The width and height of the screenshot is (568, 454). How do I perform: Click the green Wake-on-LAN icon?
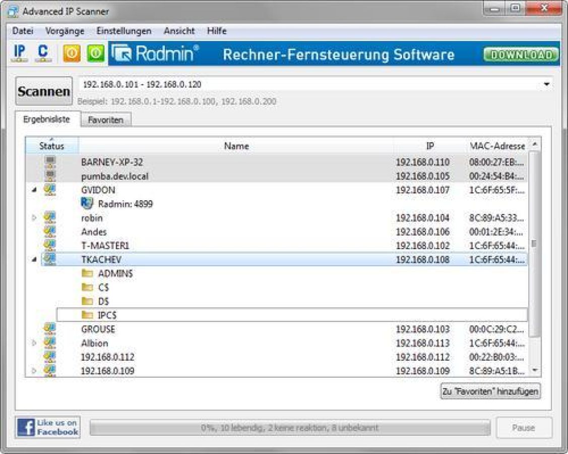[95, 52]
